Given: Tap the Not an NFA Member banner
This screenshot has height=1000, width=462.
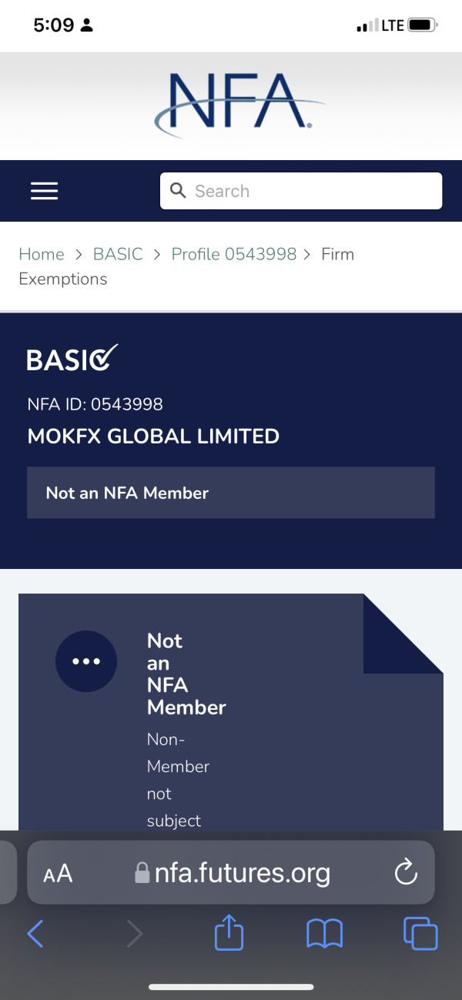Looking at the screenshot, I should pos(231,493).
